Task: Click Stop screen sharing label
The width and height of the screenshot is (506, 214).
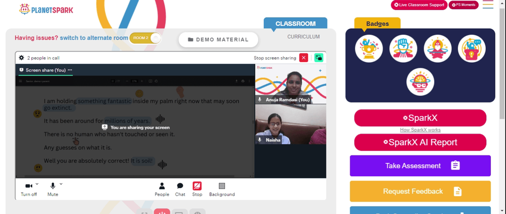Action: pos(275,58)
